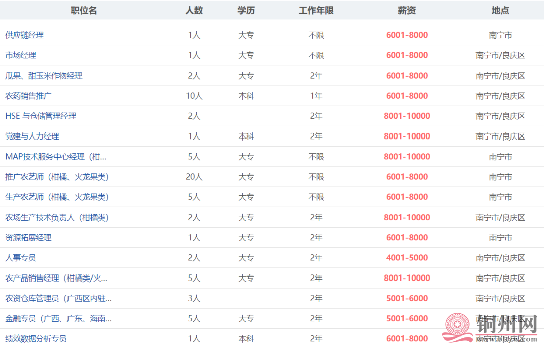Open the 供应链经理 job listing

click(25, 35)
